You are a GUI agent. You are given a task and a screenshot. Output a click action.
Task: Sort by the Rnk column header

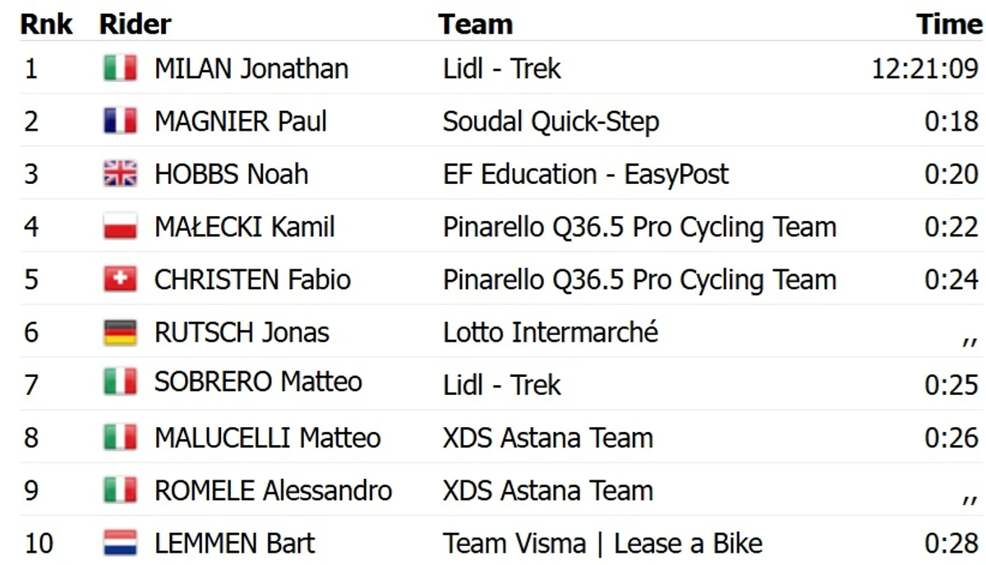tap(47, 24)
